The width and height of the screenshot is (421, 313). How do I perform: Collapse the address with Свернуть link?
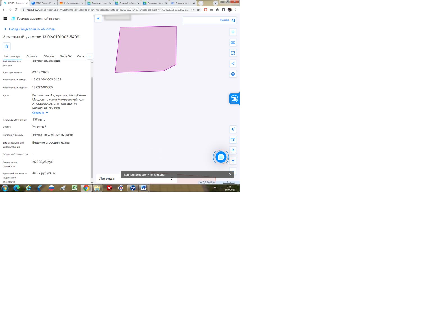[x=40, y=113]
